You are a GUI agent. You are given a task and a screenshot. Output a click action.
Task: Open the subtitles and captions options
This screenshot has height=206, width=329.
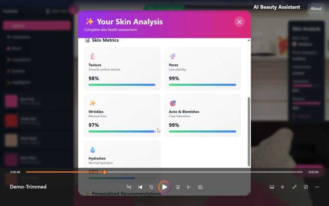click(x=272, y=187)
